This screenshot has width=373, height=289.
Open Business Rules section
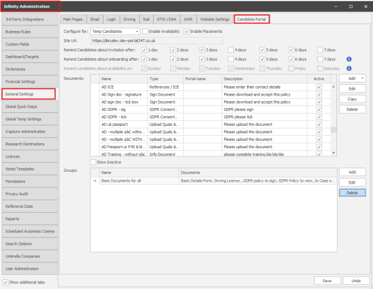pyautogui.click(x=30, y=32)
